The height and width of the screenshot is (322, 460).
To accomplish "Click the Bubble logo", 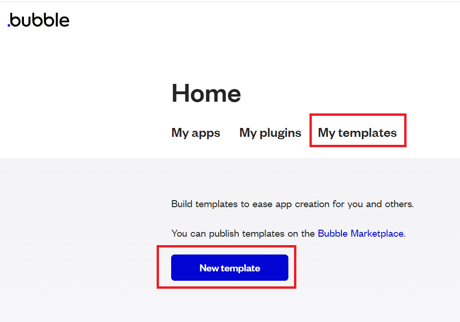I will coord(38,20).
